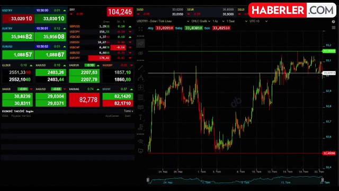Viewport: 339px width, 191px height.
Task: Click the HABERLER.COM logo
Action: click(x=292, y=10)
